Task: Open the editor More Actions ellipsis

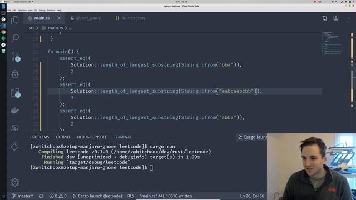Action: click(347, 18)
